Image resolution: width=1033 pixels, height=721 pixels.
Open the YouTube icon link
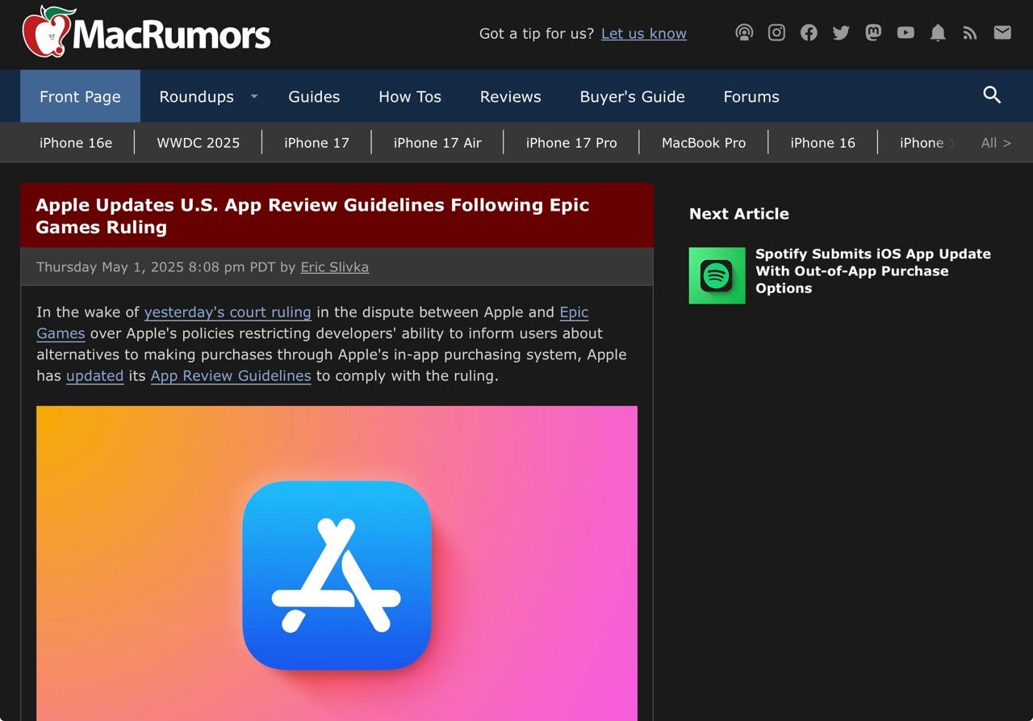[x=905, y=32]
